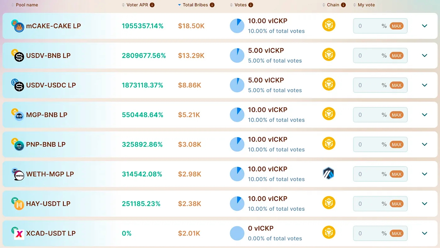
Task: Expand the XCAD-USDT LP pool row
Action: [x=425, y=233]
